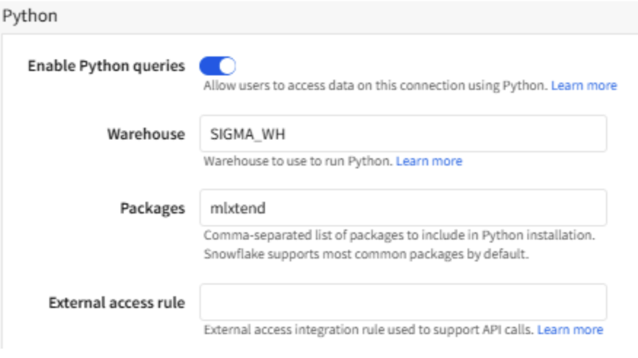Click the Packages input field
Screen dimensions: 638x358
click(x=402, y=208)
